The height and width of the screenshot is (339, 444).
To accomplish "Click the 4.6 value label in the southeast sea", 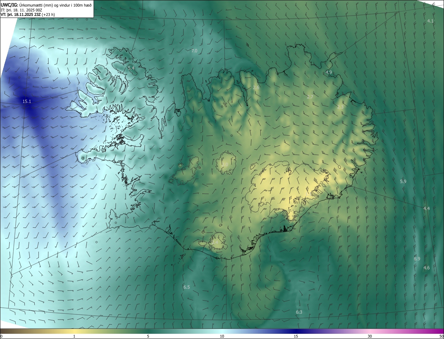I will [427, 268].
